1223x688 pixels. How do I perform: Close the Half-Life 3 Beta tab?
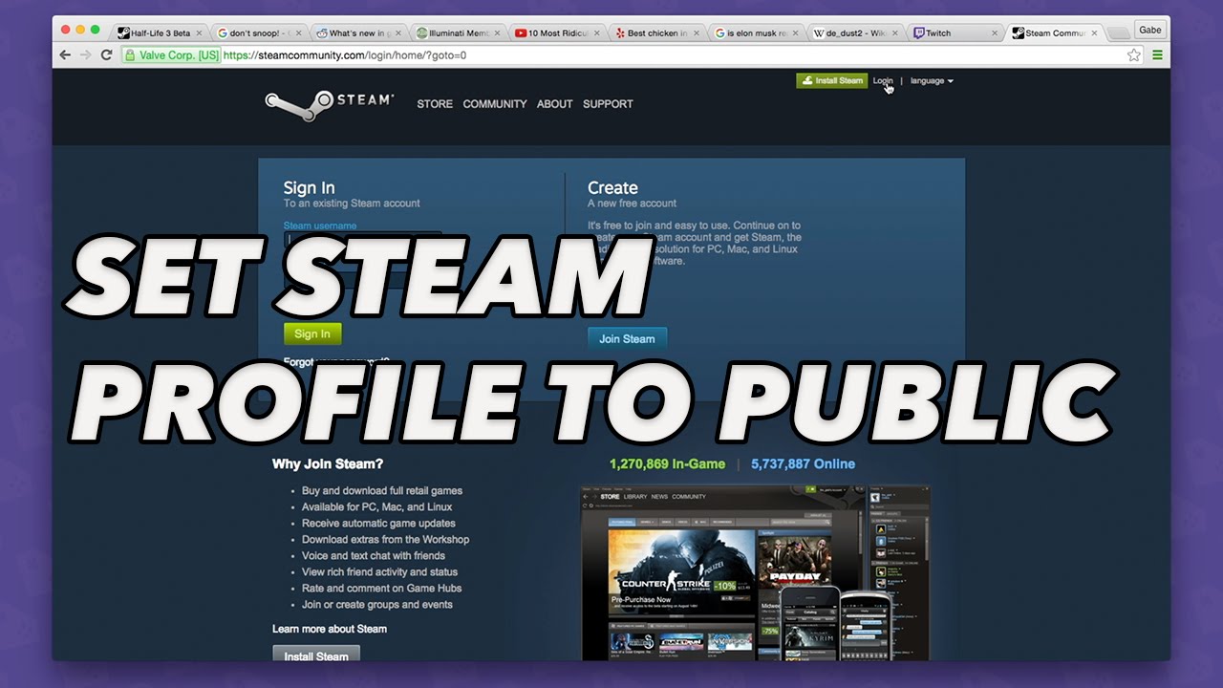[x=199, y=33]
